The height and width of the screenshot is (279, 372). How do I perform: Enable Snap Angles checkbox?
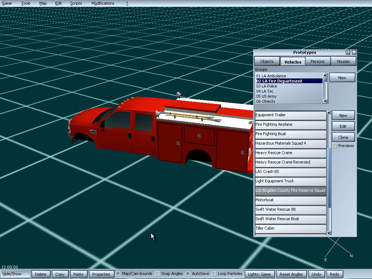pos(158,274)
